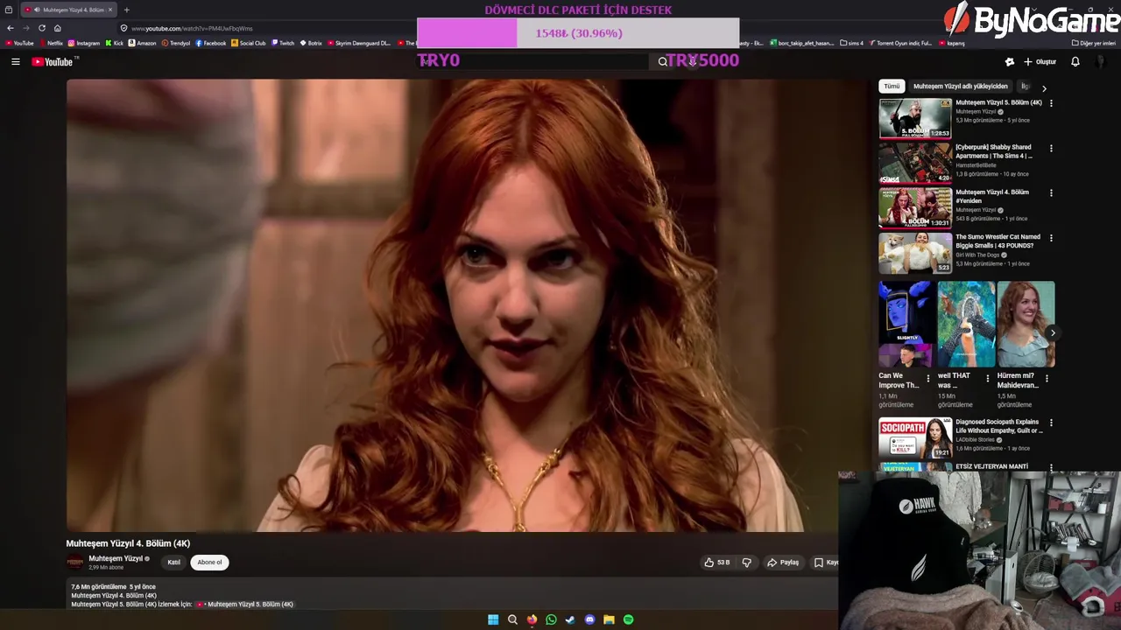Open Diagnosed Sociopath Explains video
This screenshot has height=630, width=1121.
coord(915,437)
